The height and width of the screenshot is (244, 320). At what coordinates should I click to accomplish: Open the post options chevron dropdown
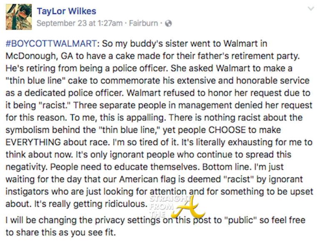[310, 9]
